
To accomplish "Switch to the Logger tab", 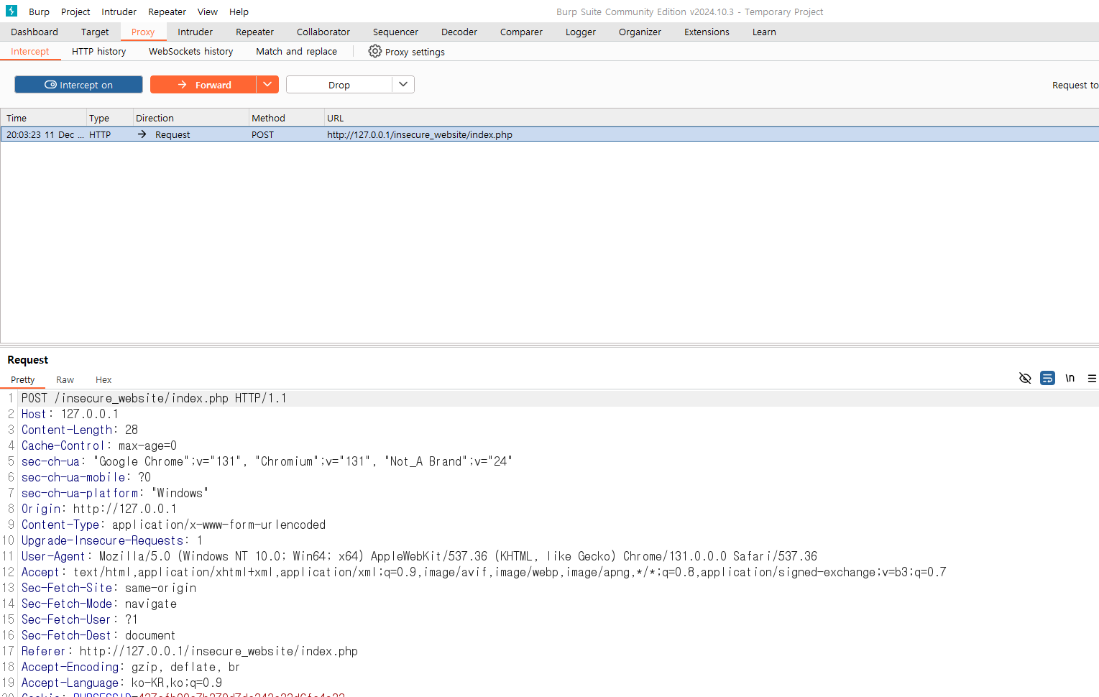I will point(581,32).
